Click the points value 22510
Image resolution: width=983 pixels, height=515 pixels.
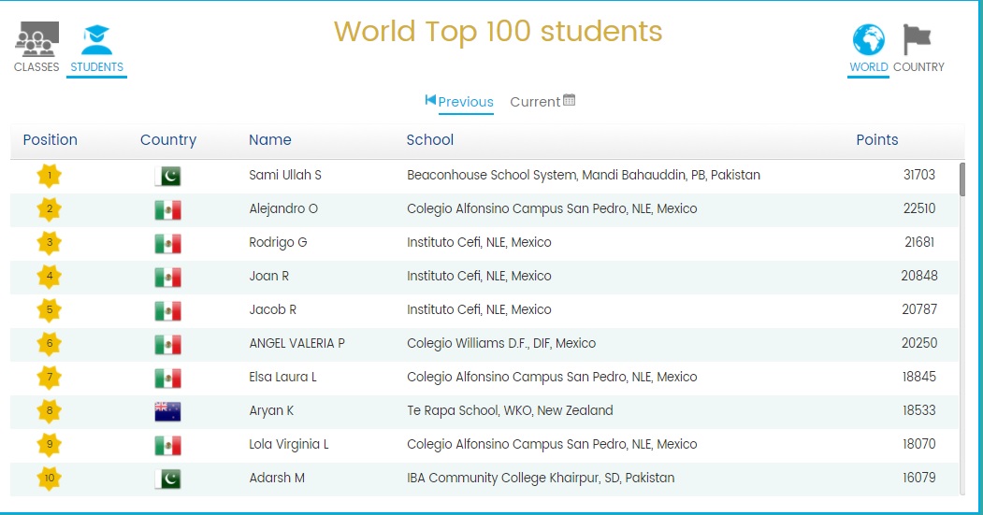[x=919, y=208]
